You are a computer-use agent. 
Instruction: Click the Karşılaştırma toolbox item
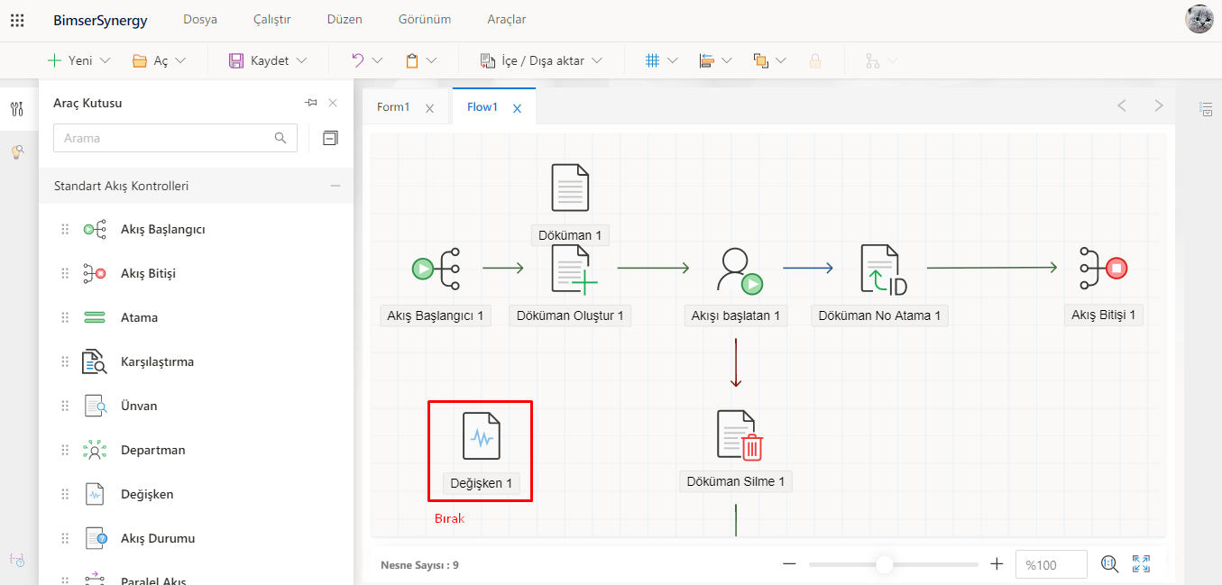[157, 361]
